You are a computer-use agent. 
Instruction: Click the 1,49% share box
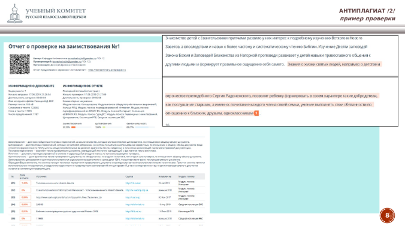point(25,183)
